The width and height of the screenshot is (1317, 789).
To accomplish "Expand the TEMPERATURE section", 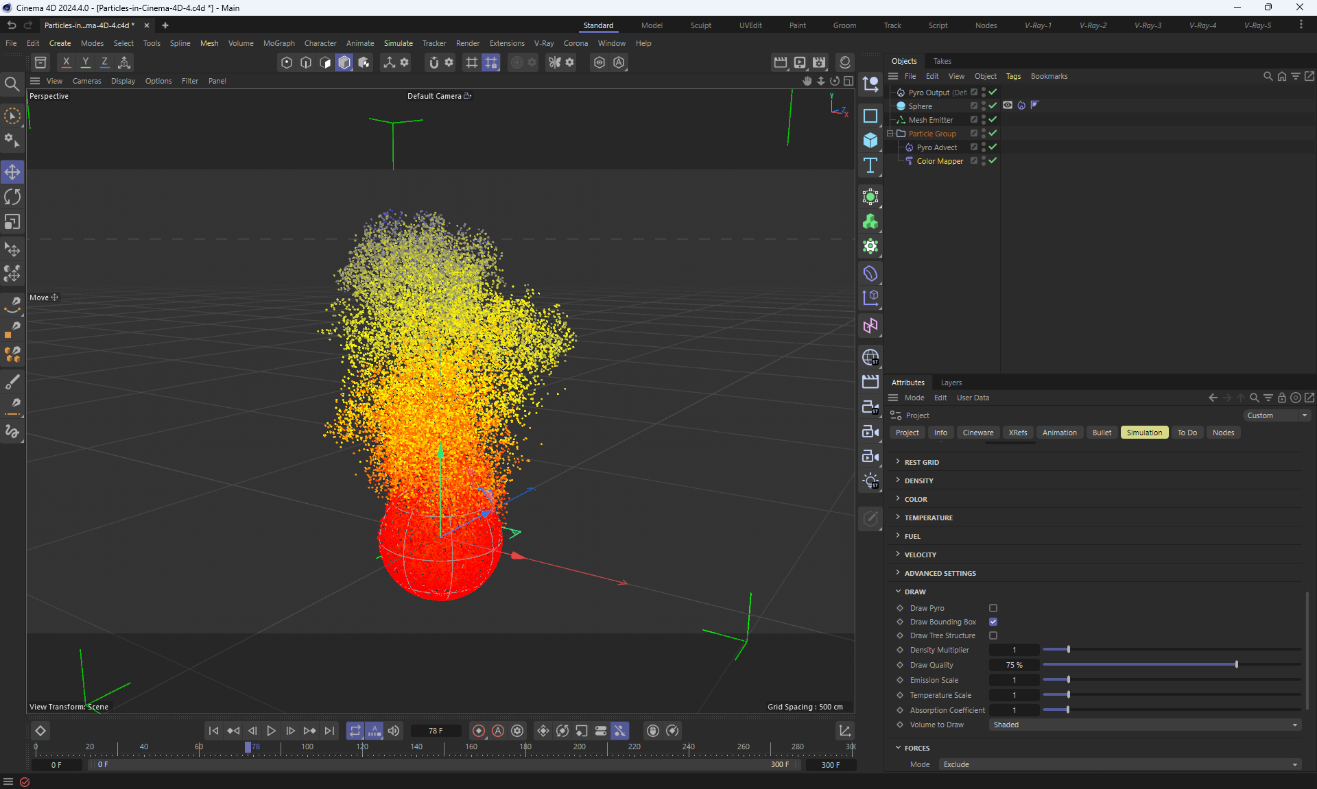I will (928, 518).
